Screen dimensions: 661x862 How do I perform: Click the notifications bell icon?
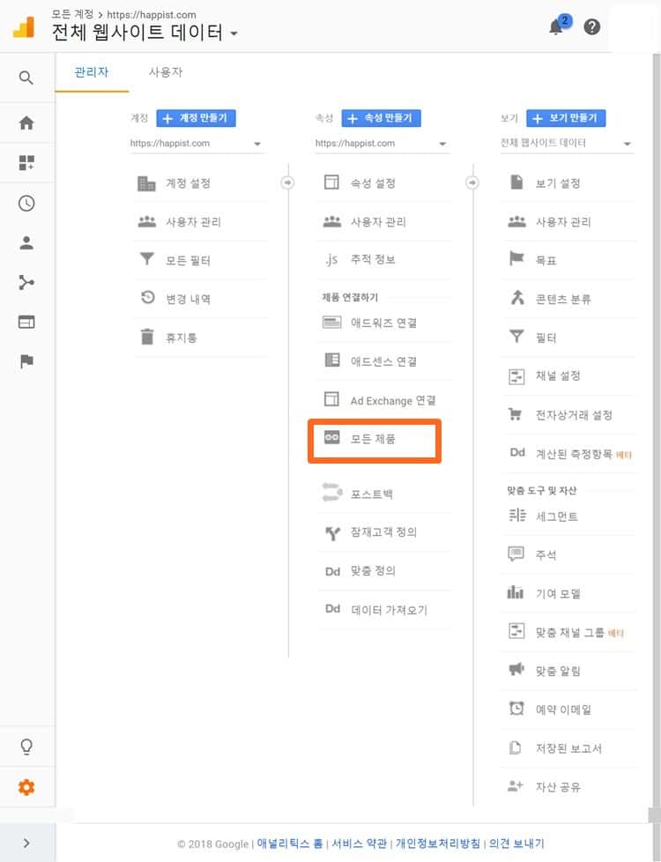click(556, 26)
